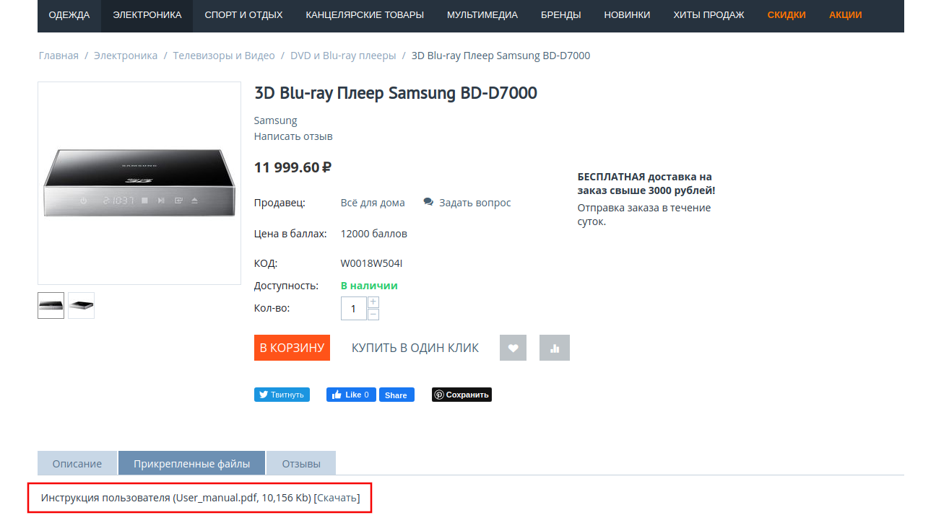Screen dimensions: 949x523
Task: Add product to wishlist with heart icon
Action: point(513,348)
